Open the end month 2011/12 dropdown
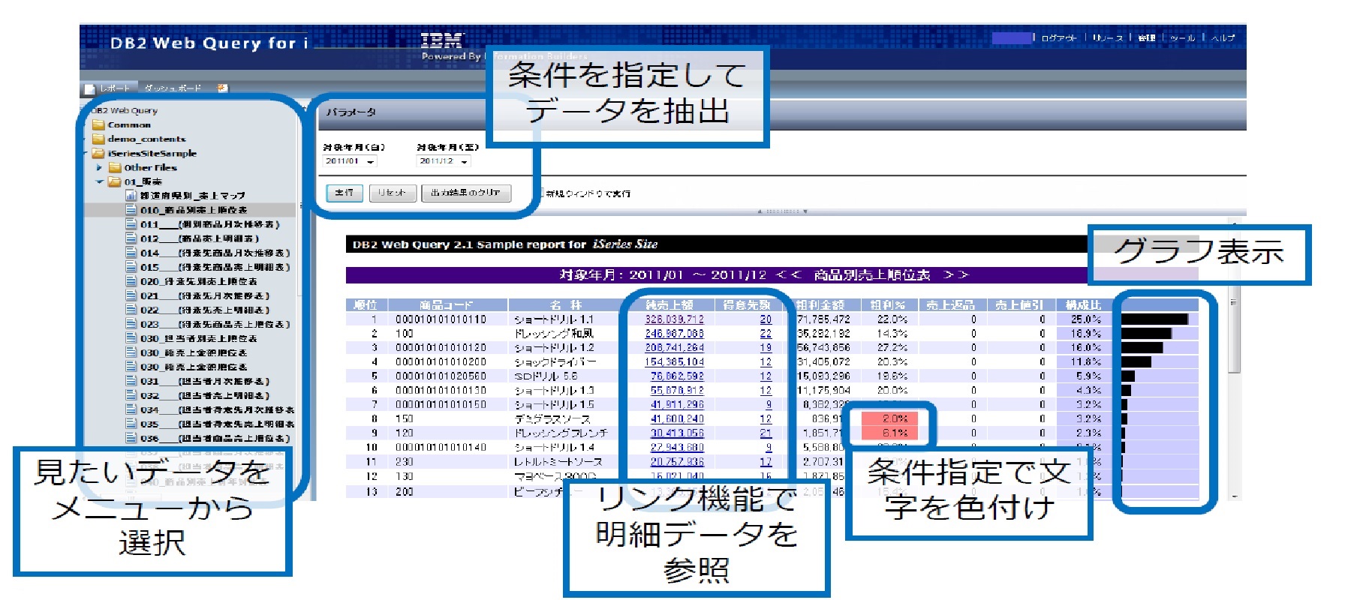This screenshot has height=600, width=1351. [465, 162]
